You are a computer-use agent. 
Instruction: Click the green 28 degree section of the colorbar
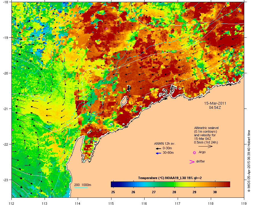[174, 184]
